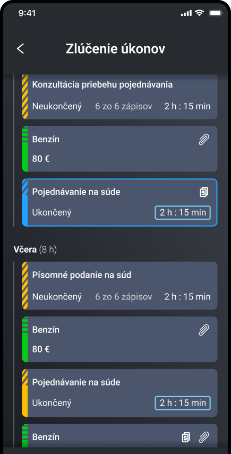Tap time badge on selected Pojednávanie card
This screenshot has height=454, width=231.
click(183, 212)
